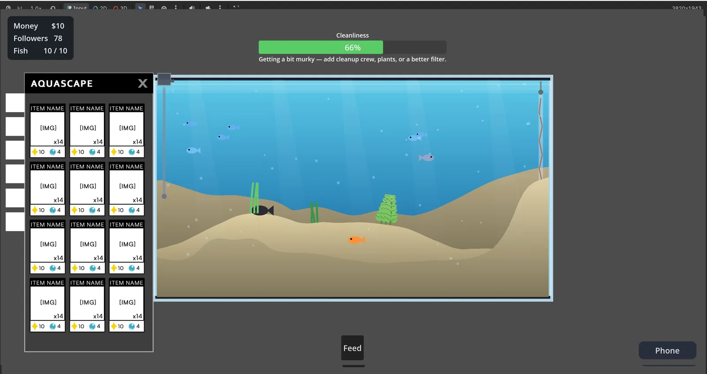Open the Phone button
Image resolution: width=707 pixels, height=374 pixels.
(x=667, y=351)
